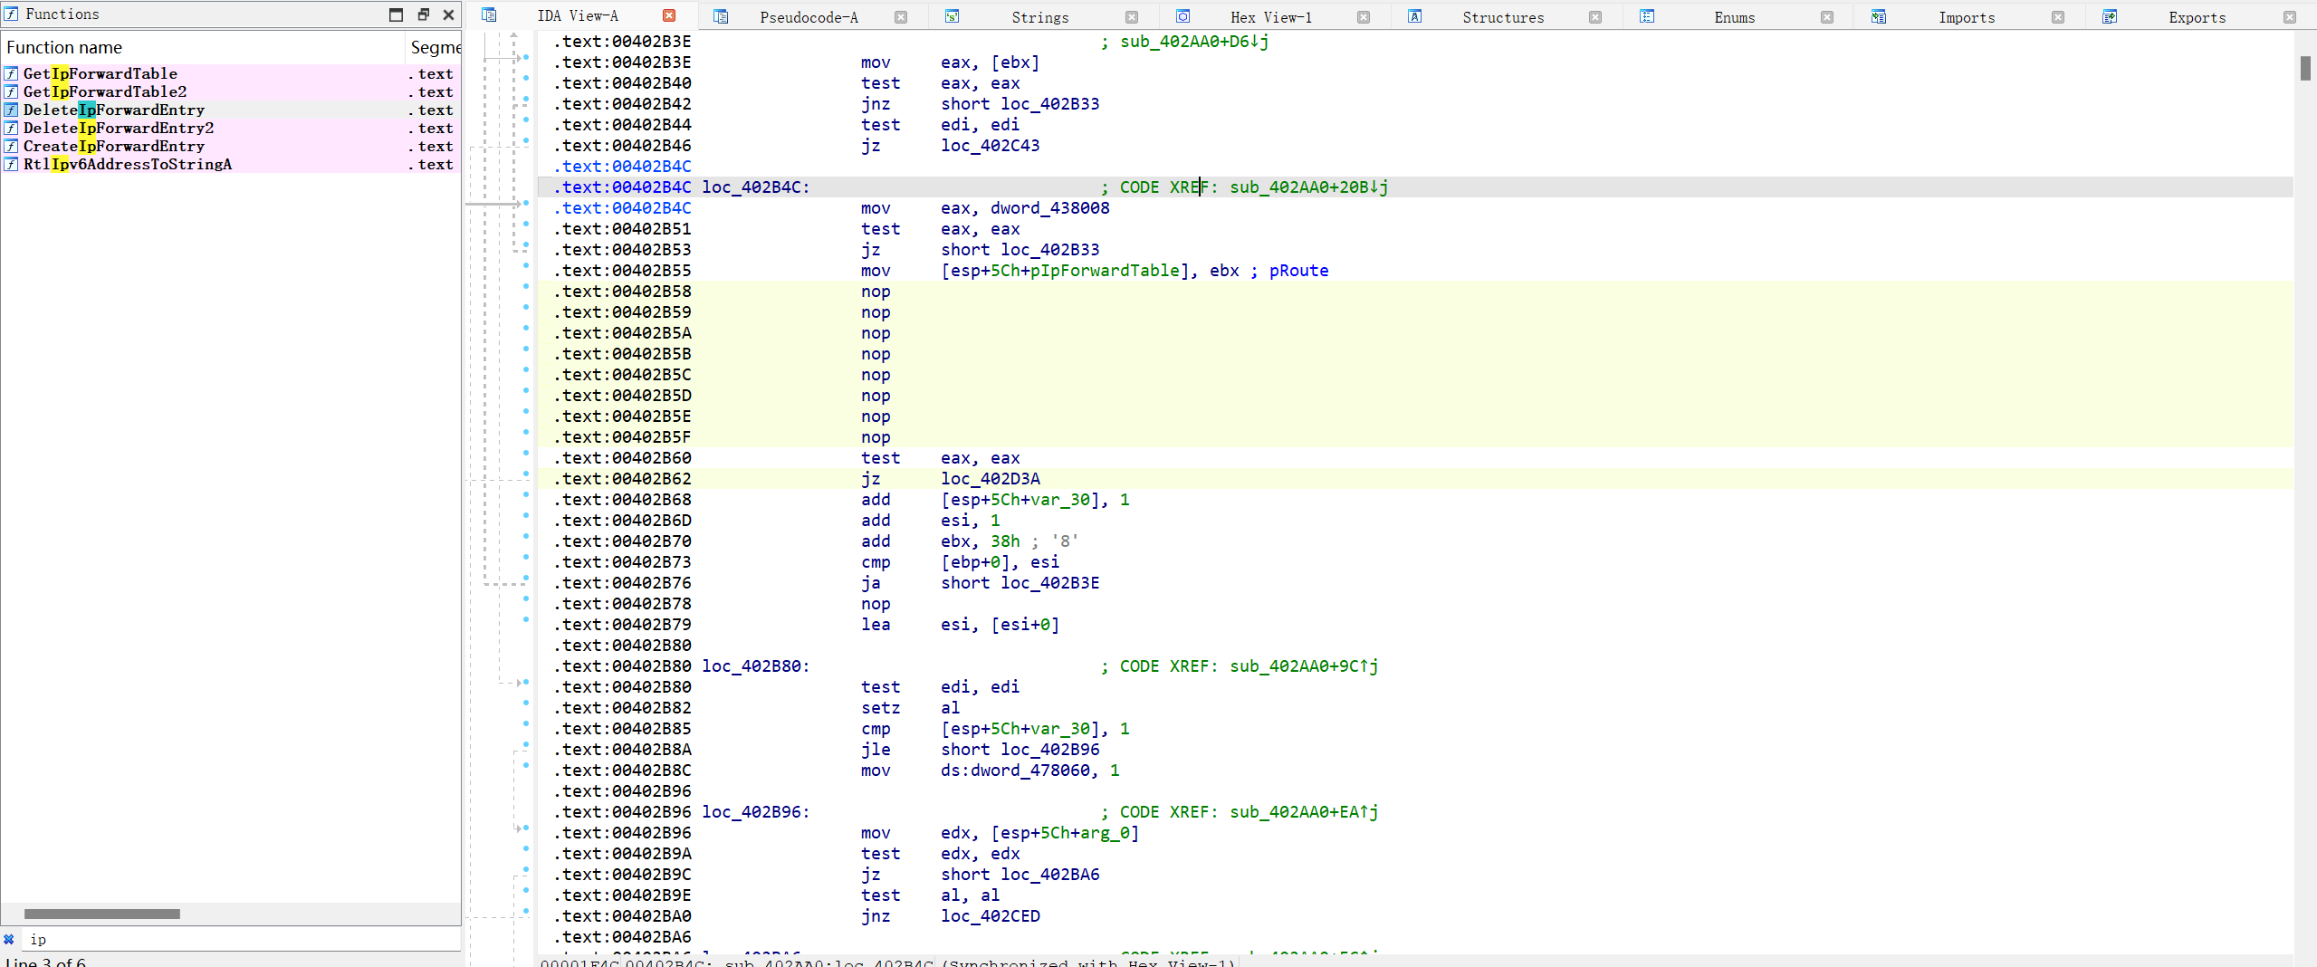Click first nop at .text:00402B58
The width and height of the screenshot is (2317, 967).
tap(876, 292)
